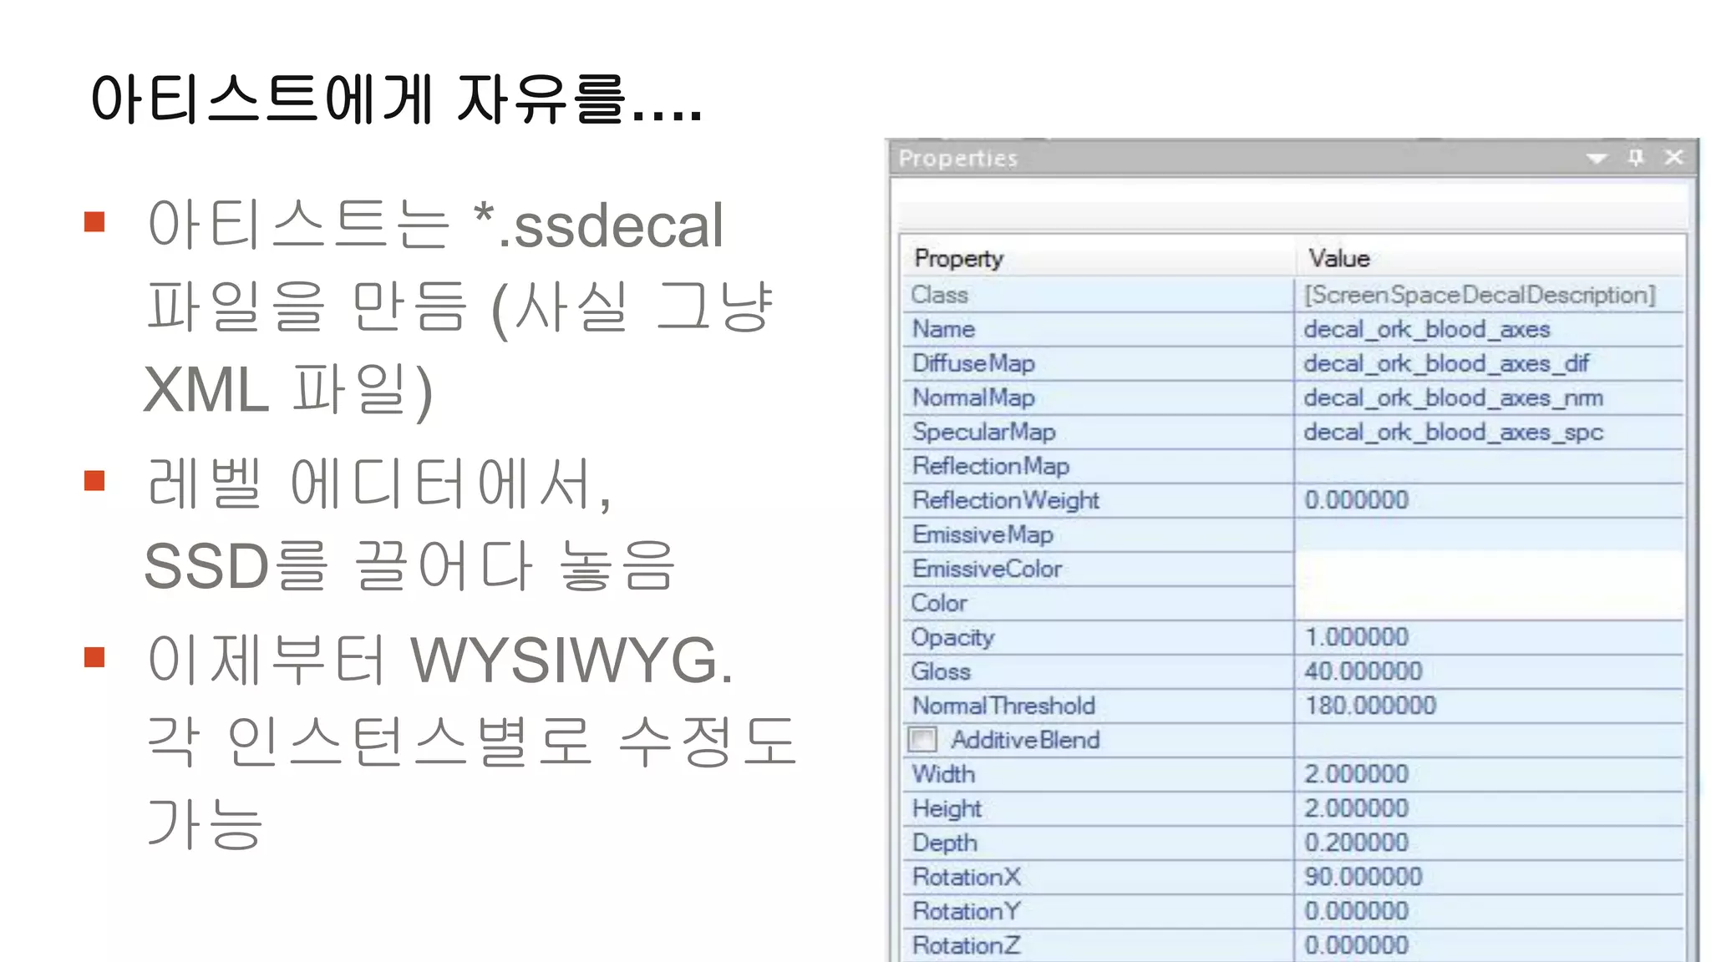Click the empty ReflectionMap value field
Screen dimensions: 1711x962
(x=1489, y=466)
